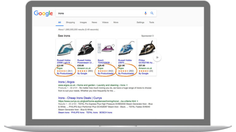The width and height of the screenshot is (236, 132).
Task: Click the Sponsored info icon
Action: tap(153, 36)
